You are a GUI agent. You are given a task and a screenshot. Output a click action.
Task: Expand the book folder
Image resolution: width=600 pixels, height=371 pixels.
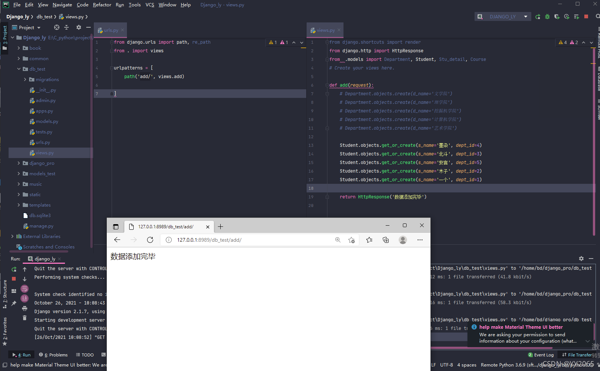point(19,48)
